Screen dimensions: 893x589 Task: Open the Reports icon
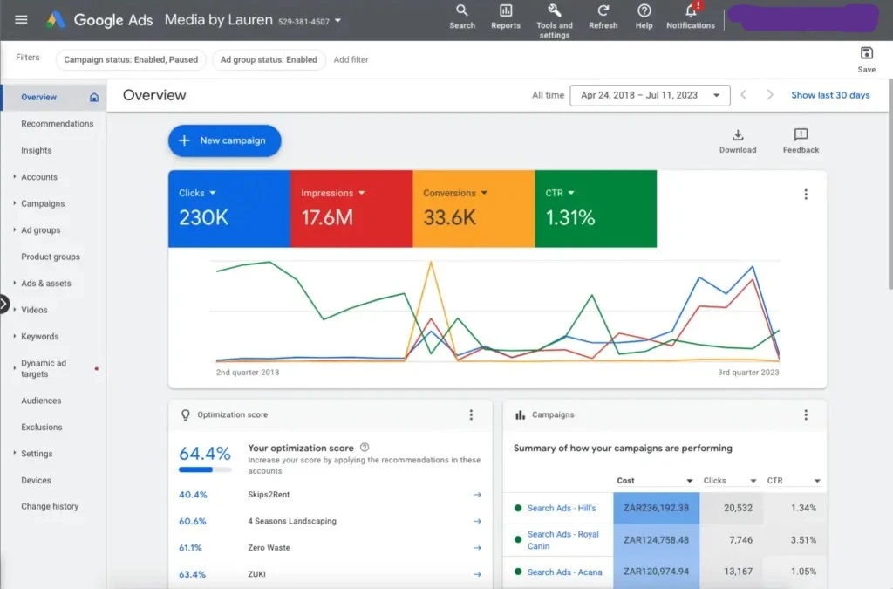tap(505, 13)
